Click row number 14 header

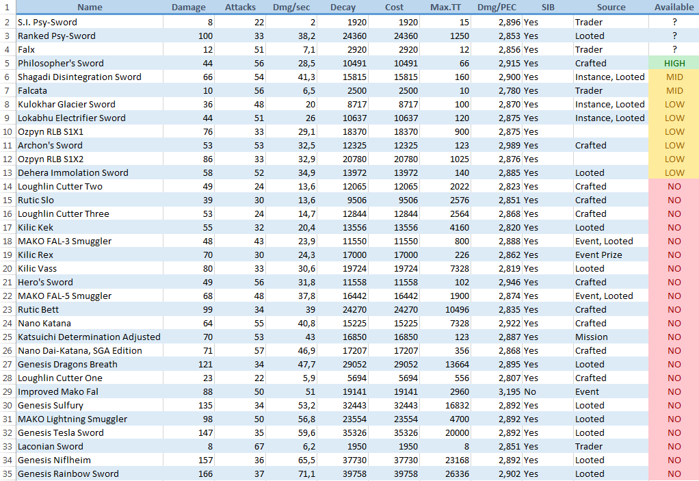7,186
